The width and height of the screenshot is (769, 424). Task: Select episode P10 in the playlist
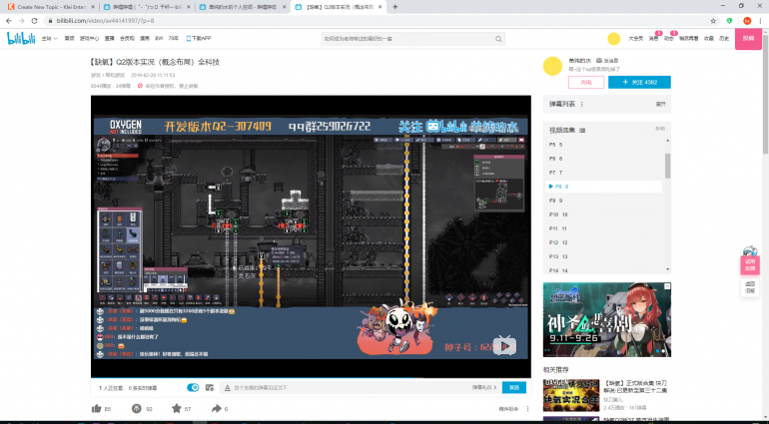(x=604, y=214)
